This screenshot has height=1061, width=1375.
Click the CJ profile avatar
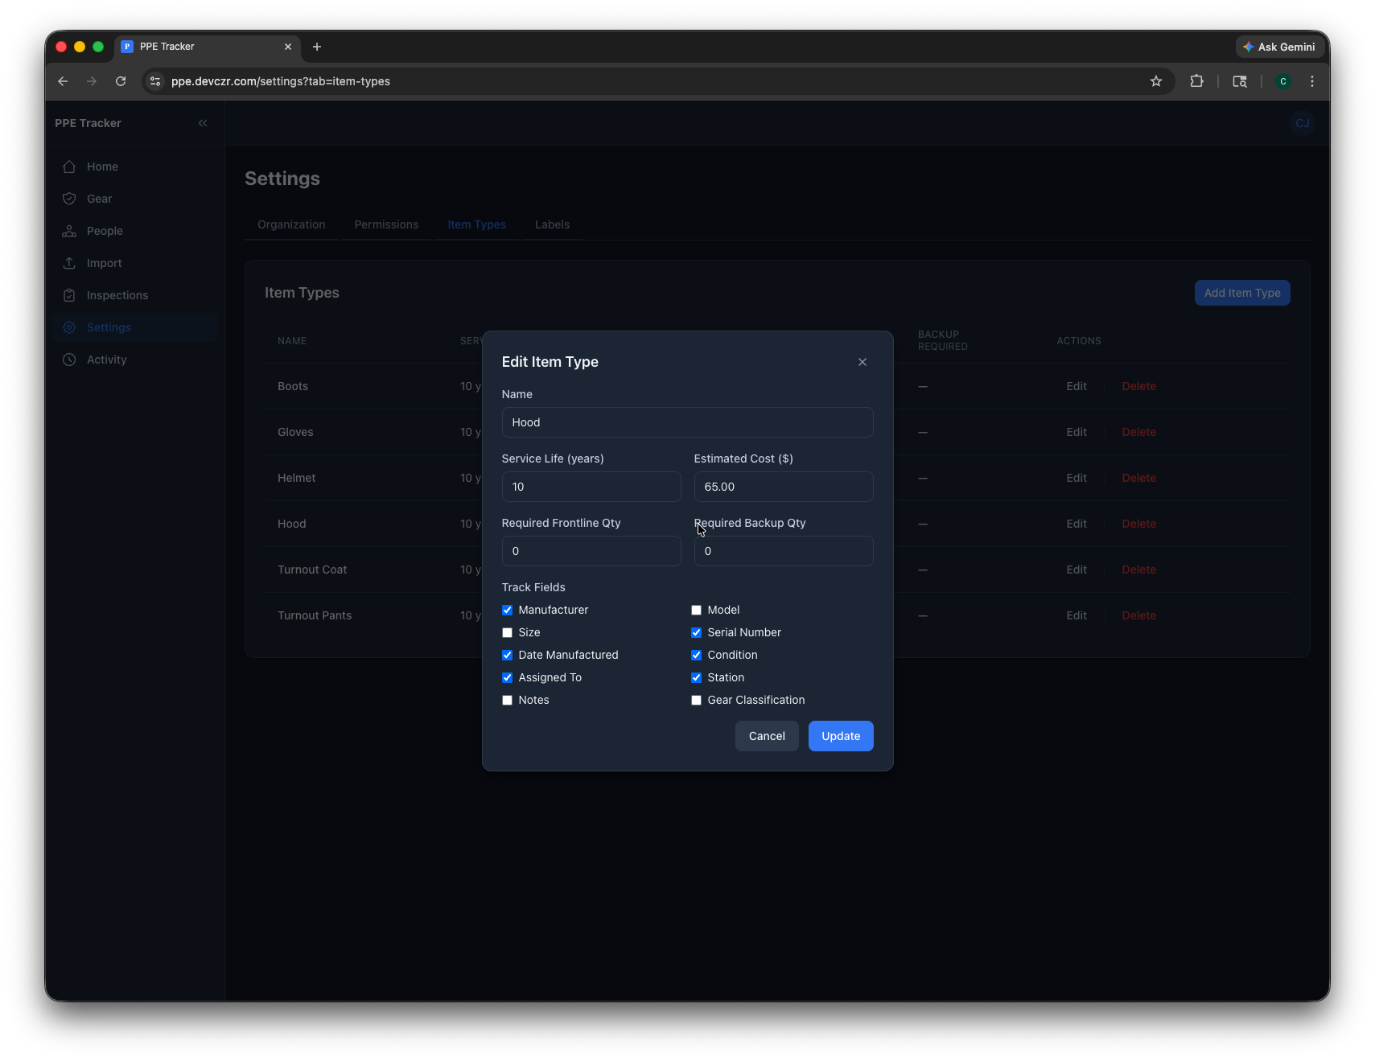1302,123
